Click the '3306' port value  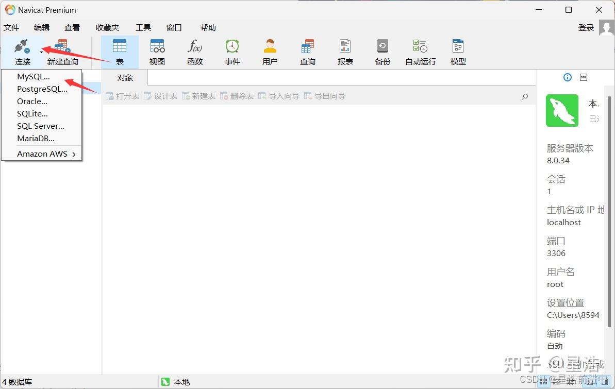556,253
